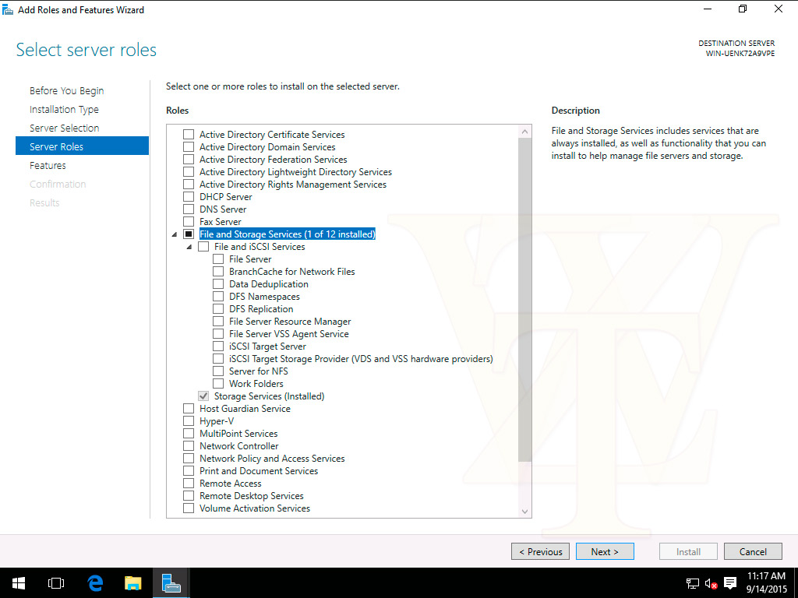Click the network status tray icon
The image size is (798, 598).
click(x=692, y=583)
